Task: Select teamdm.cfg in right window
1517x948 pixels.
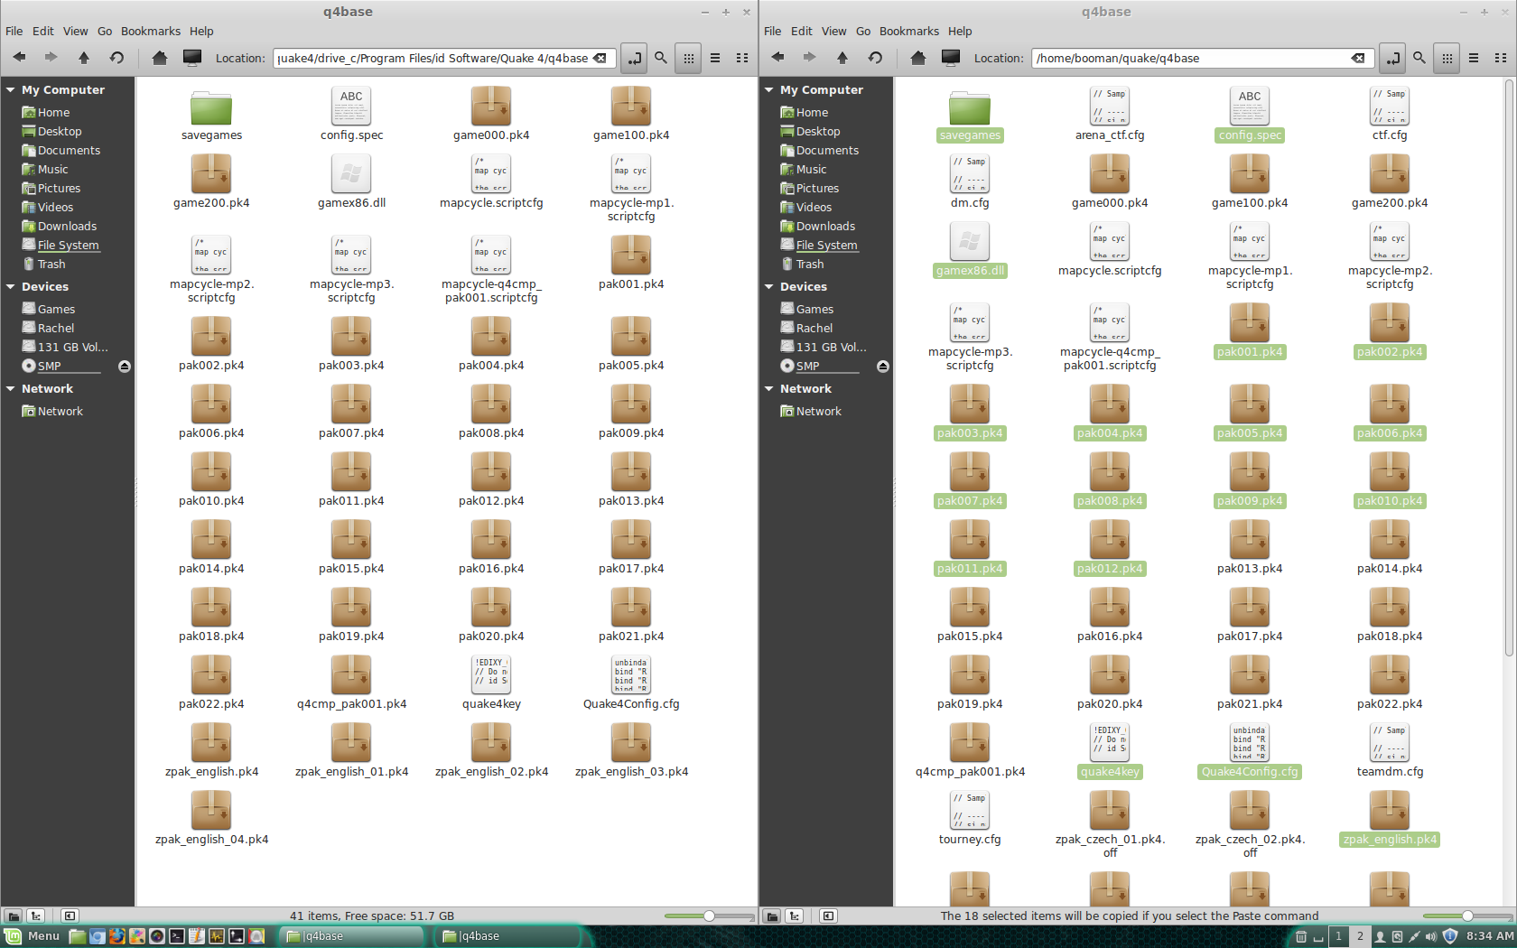Action: (x=1390, y=749)
